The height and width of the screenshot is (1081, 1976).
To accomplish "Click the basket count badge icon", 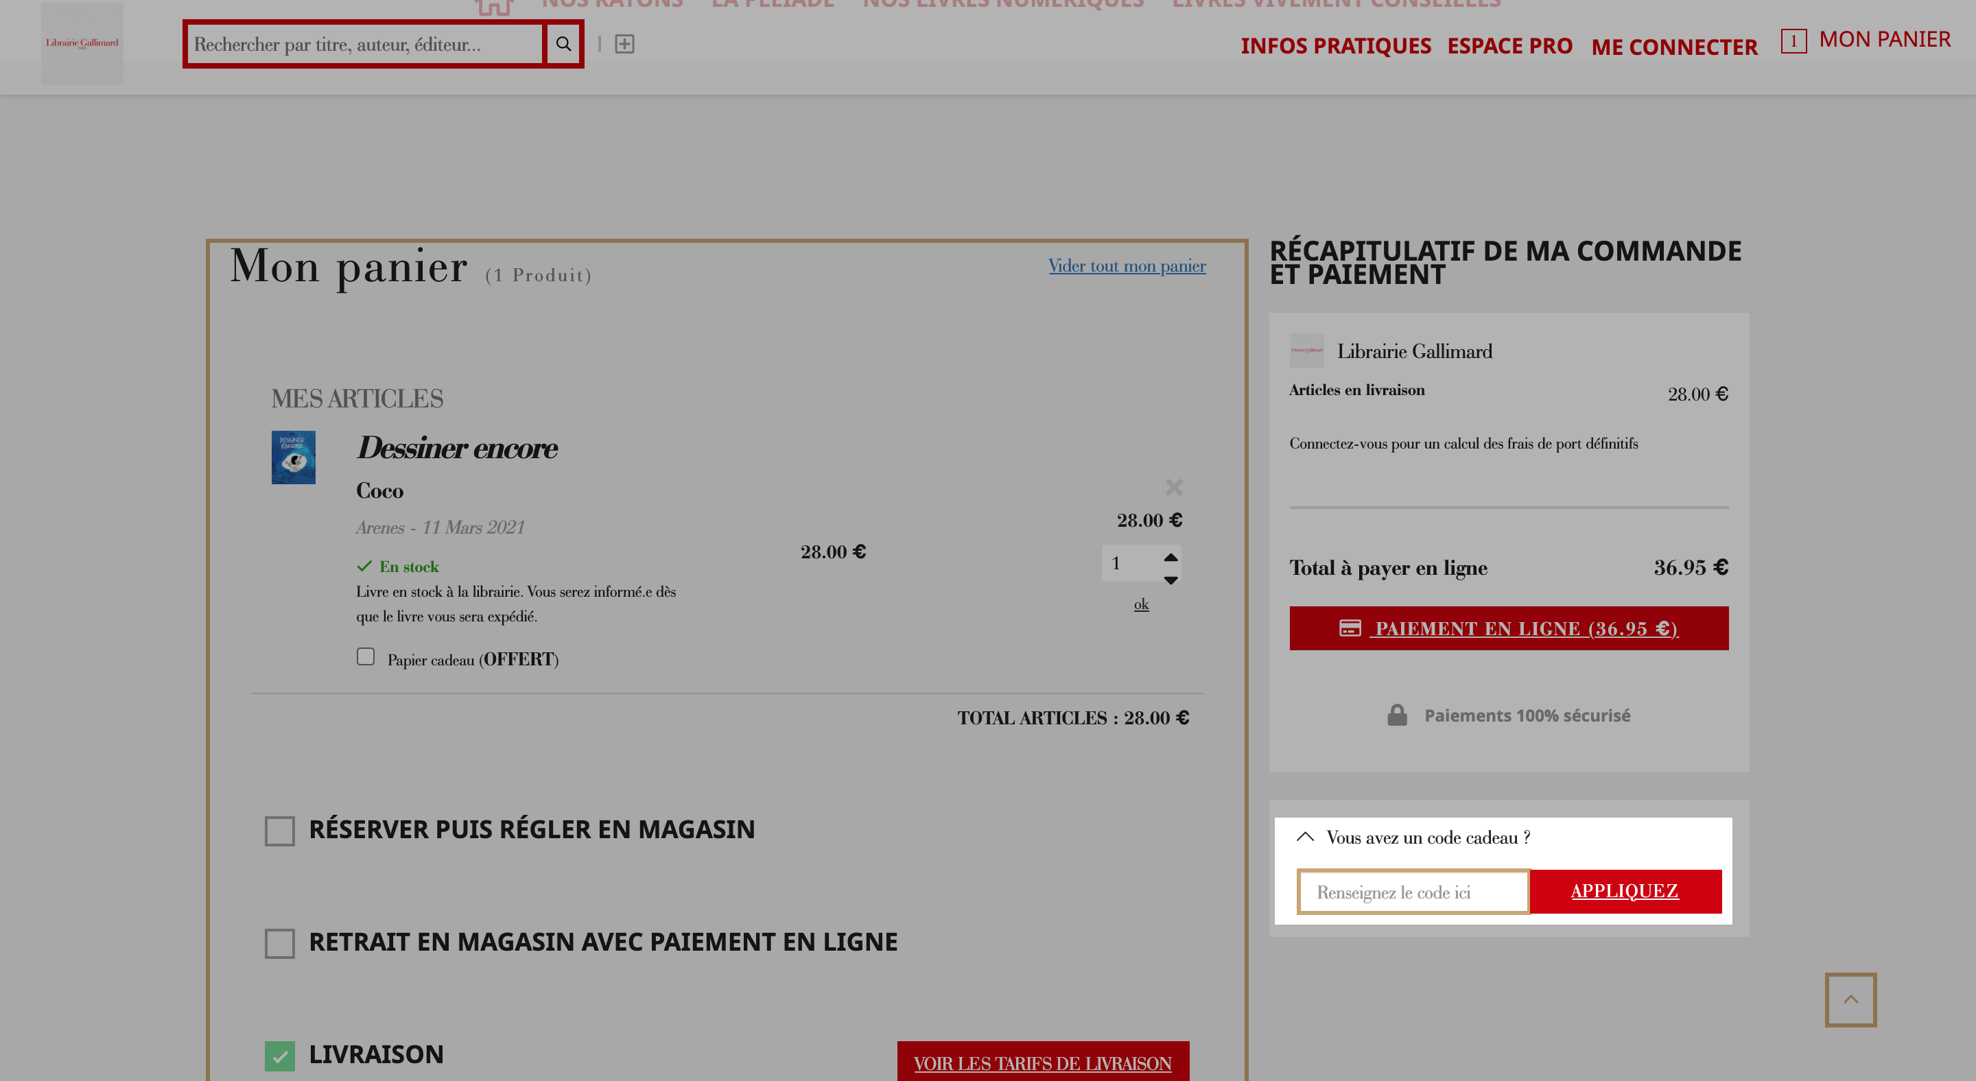I will point(1793,40).
